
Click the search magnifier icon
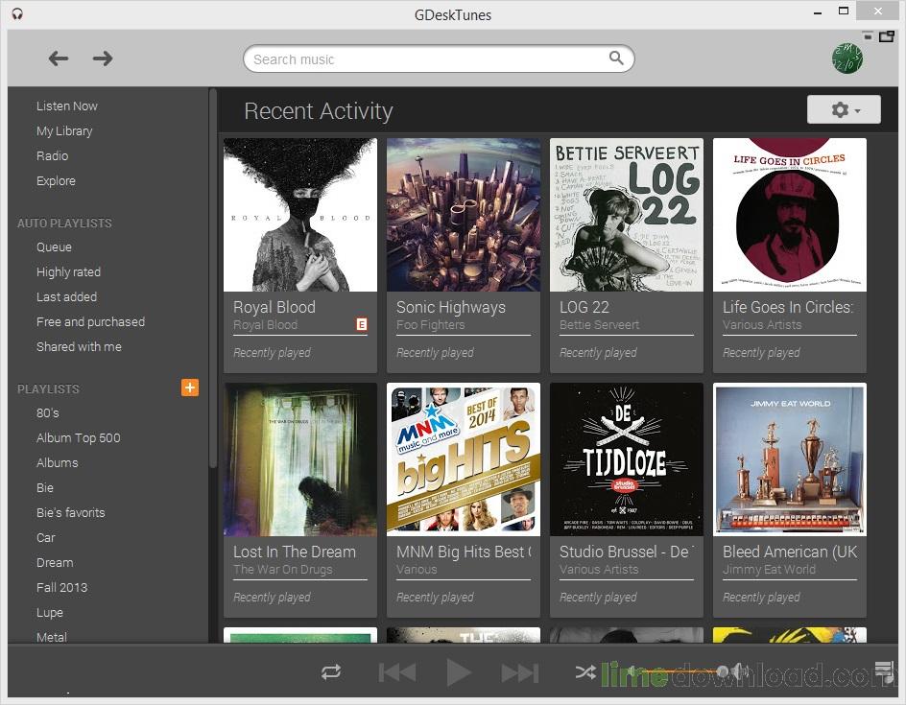[616, 59]
